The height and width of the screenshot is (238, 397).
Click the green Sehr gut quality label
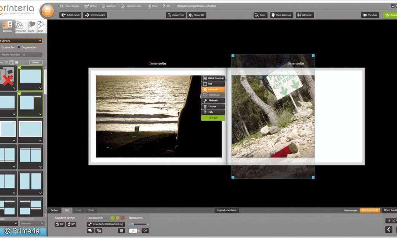tap(213, 118)
